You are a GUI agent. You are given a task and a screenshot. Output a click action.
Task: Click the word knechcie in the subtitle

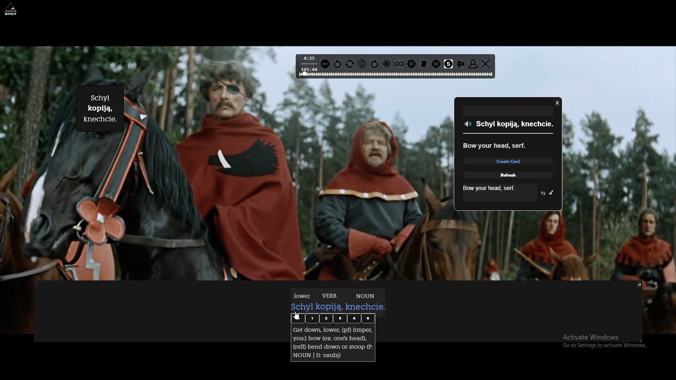click(365, 307)
